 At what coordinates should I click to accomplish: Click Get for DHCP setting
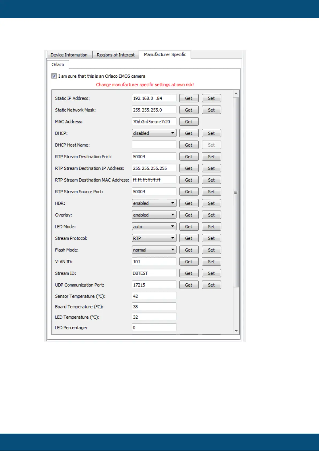189,133
